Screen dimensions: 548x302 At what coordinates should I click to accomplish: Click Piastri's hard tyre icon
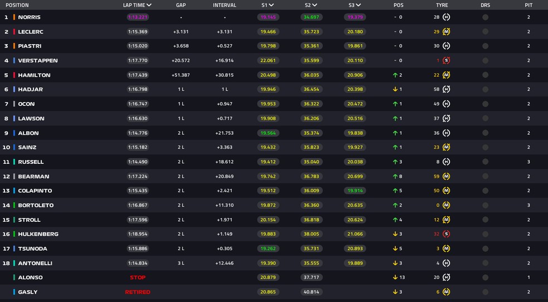446,46
